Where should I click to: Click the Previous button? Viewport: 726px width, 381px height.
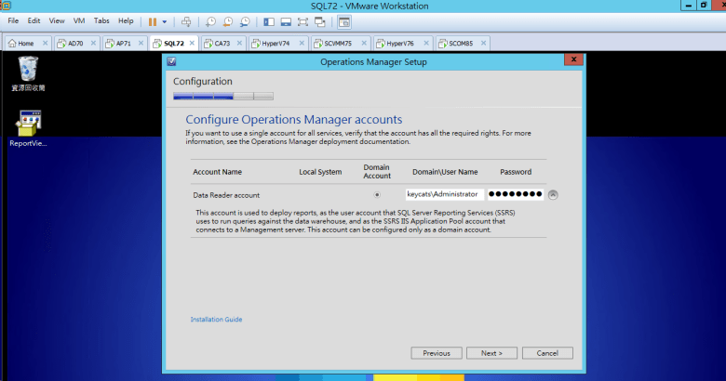(x=437, y=353)
